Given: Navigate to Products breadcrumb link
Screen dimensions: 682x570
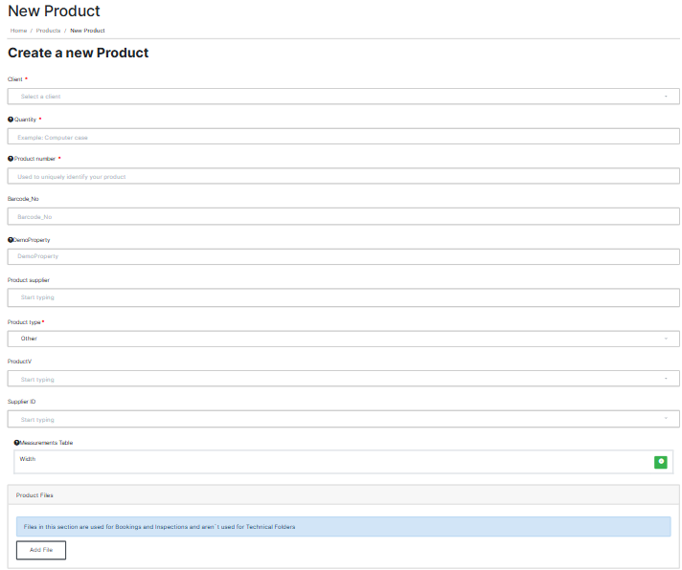Looking at the screenshot, I should [48, 31].
